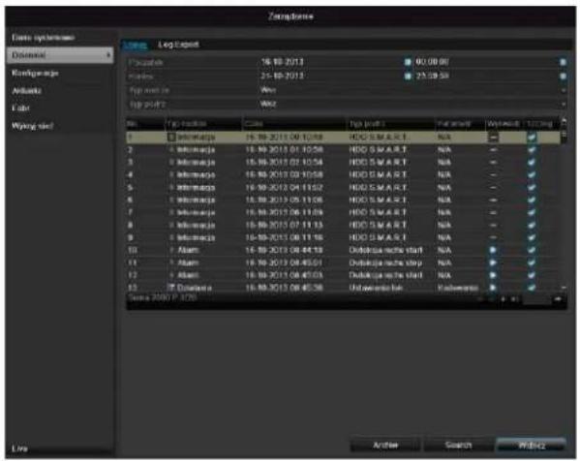This screenshot has height=461, width=580.
Task: Play recording for log entry 12 alarm
Action: click(x=493, y=275)
